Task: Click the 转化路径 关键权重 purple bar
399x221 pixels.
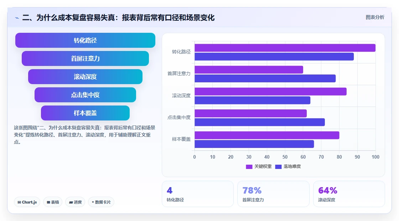Action: pyautogui.click(x=285, y=48)
